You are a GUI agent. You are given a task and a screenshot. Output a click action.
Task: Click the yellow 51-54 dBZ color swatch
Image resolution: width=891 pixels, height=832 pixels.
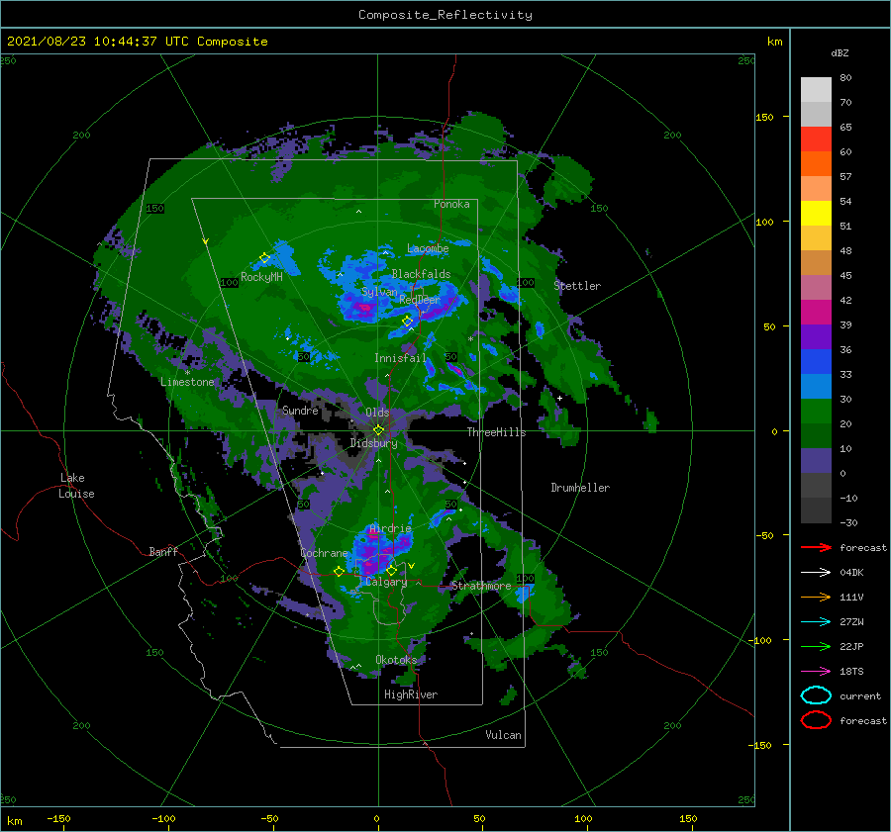pos(816,214)
